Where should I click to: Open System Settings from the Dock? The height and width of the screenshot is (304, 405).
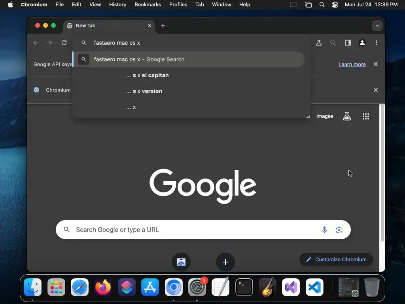[x=197, y=287]
